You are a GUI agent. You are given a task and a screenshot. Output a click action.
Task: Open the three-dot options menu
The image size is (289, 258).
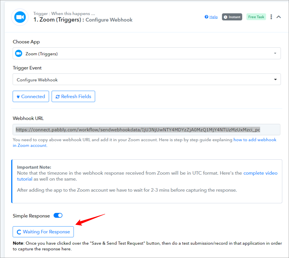(x=271, y=17)
